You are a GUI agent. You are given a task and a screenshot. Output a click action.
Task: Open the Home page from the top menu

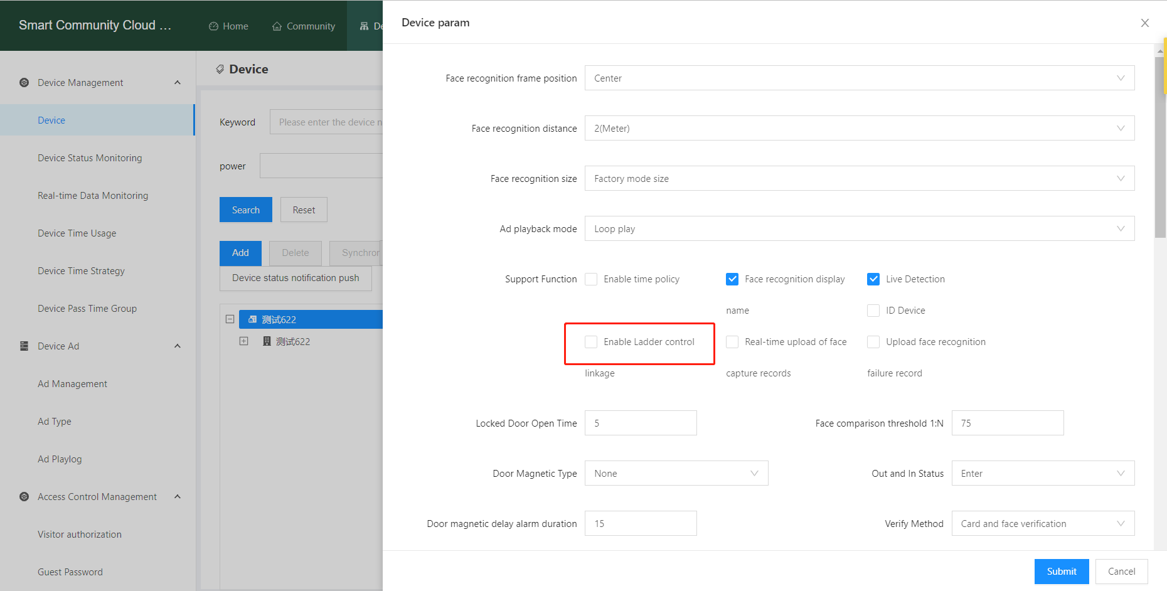(x=228, y=26)
